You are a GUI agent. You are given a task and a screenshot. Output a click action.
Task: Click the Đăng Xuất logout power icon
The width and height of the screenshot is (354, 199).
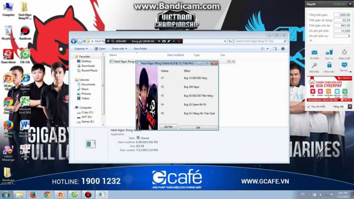point(344,52)
